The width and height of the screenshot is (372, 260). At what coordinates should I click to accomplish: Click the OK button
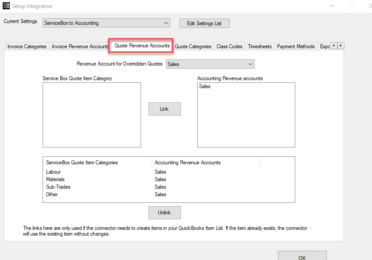click(302, 256)
